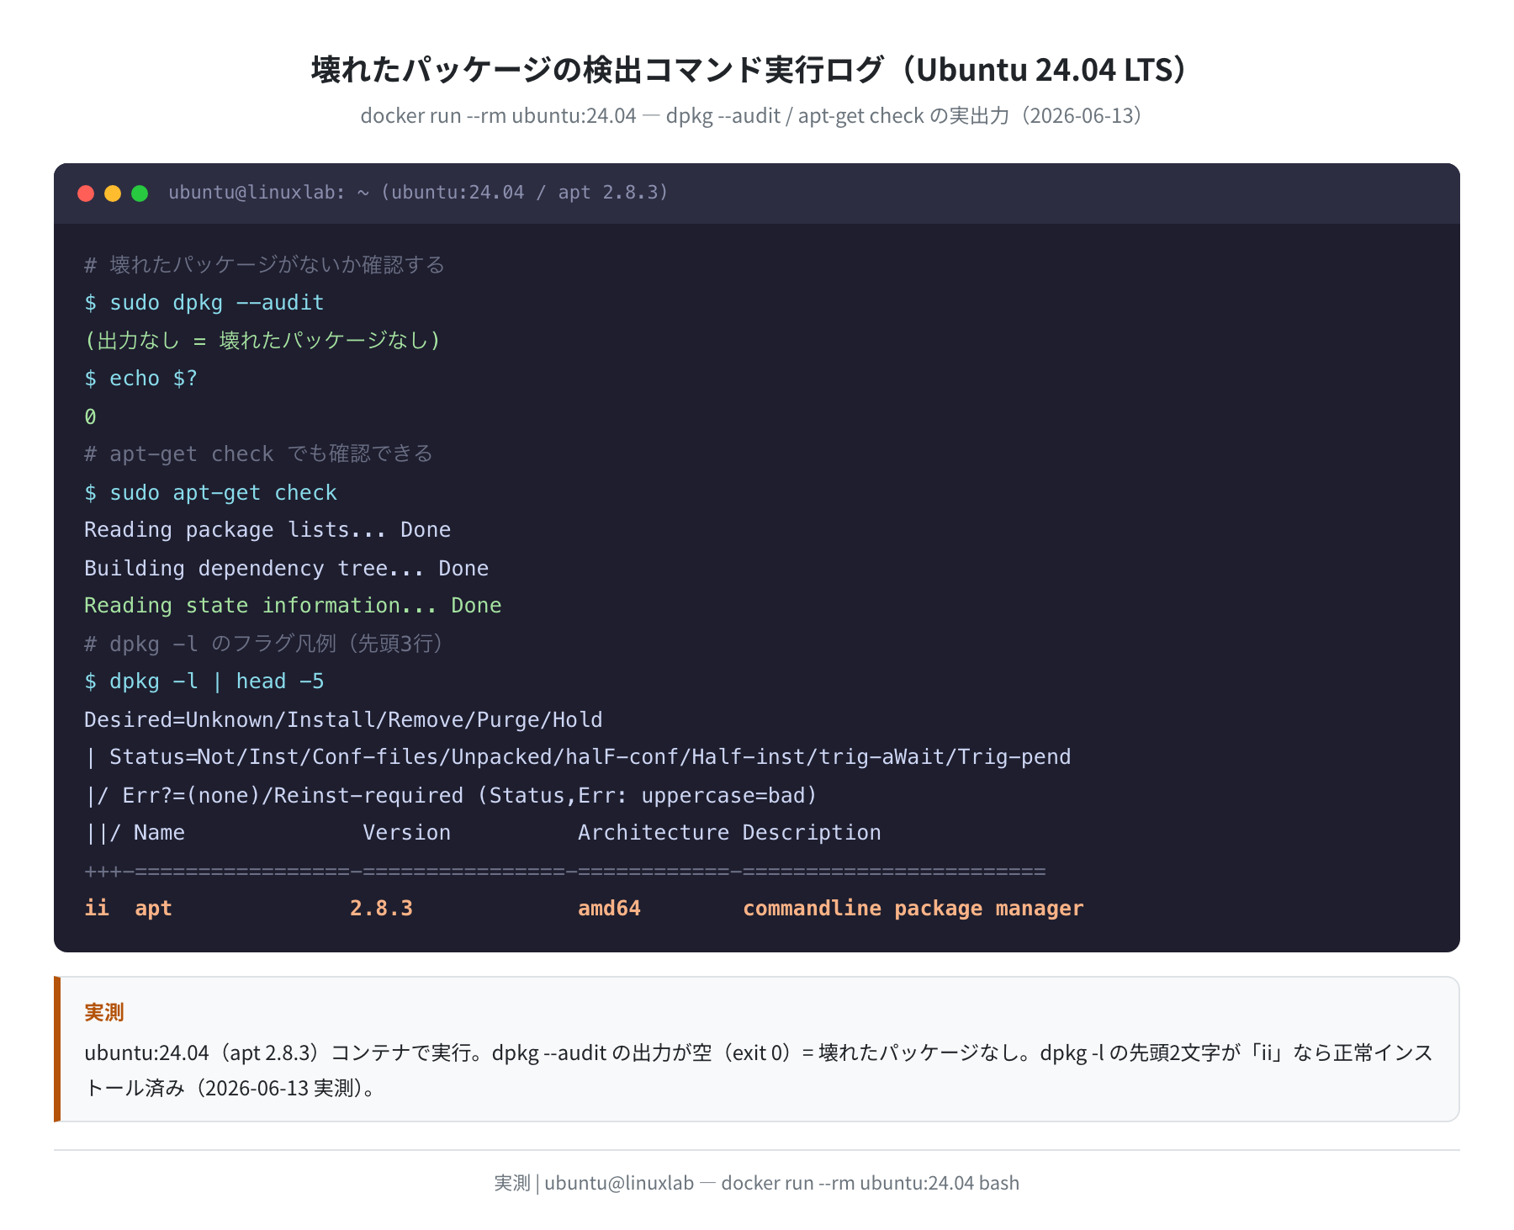1514x1230 pixels.
Task: Click the version value '2.8.3' in the apt row
Action: [x=381, y=909]
